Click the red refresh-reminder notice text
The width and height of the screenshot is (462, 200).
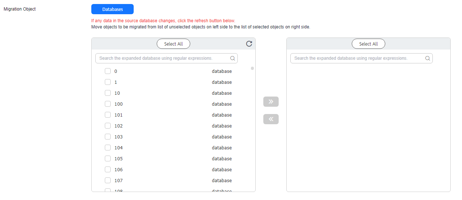pos(163,21)
